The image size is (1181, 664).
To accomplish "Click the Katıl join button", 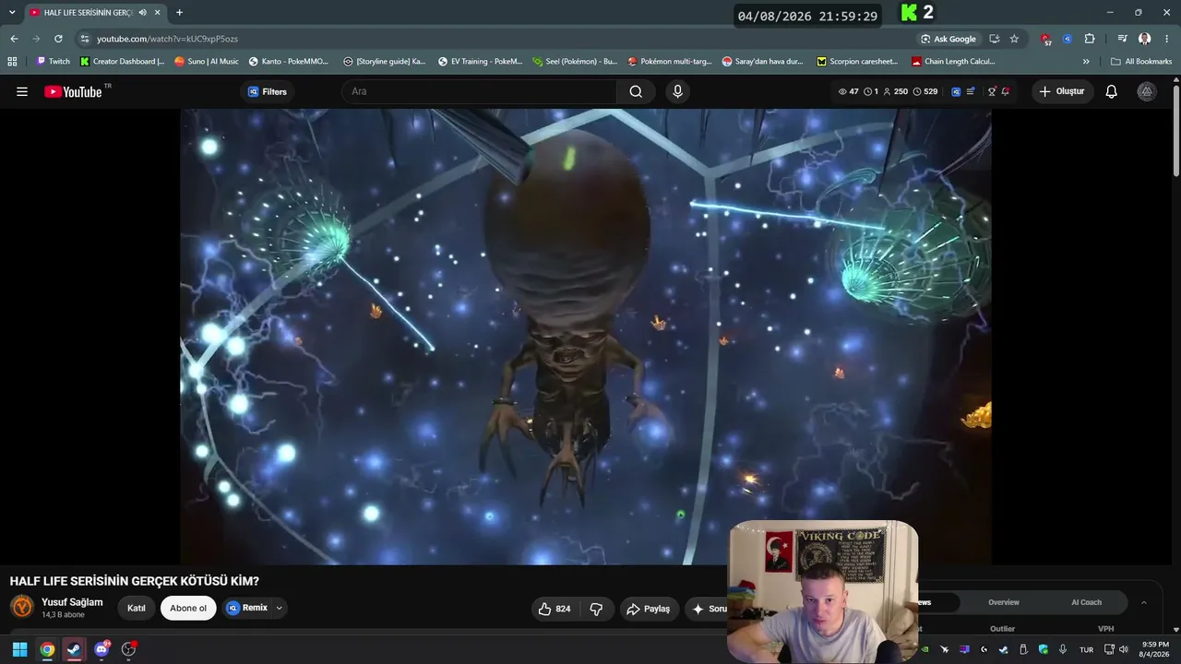I will click(137, 609).
